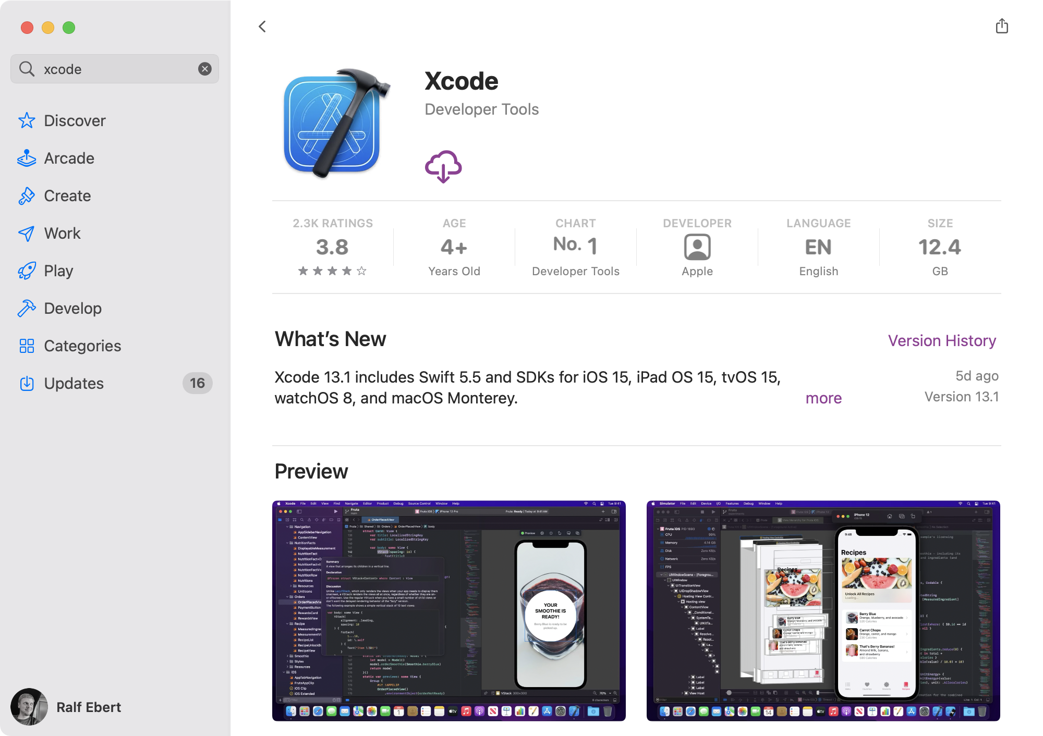
Task: Click the Apple developer profile icon
Action: click(696, 247)
